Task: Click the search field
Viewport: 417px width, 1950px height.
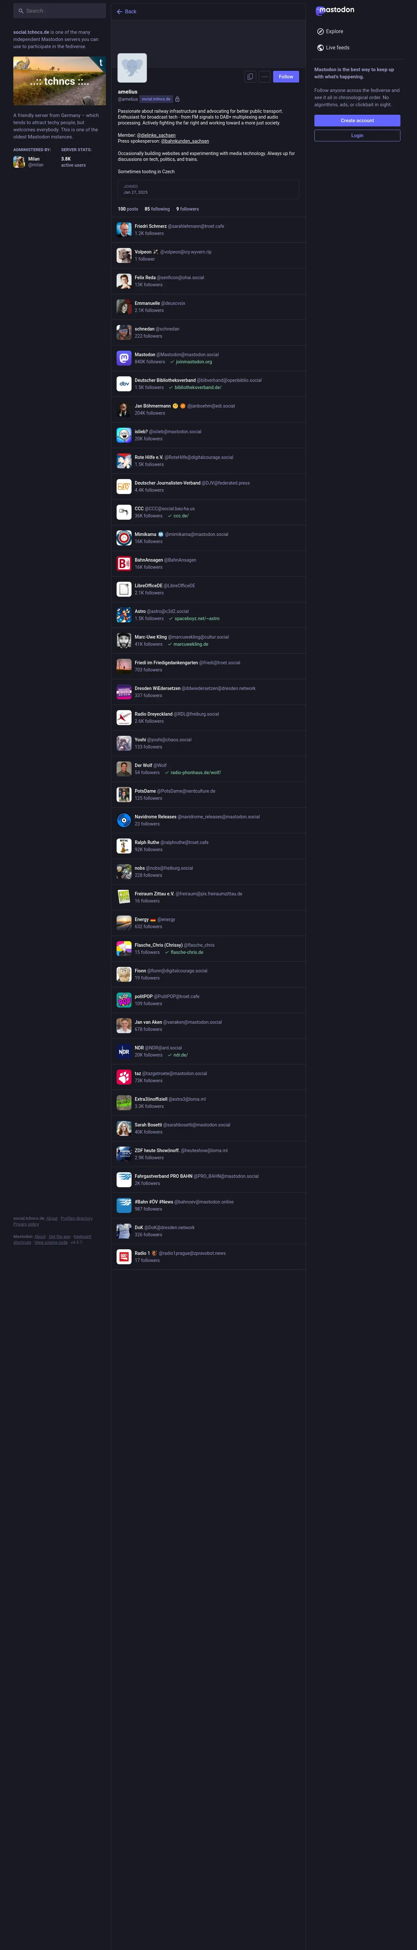Action: 60,11
